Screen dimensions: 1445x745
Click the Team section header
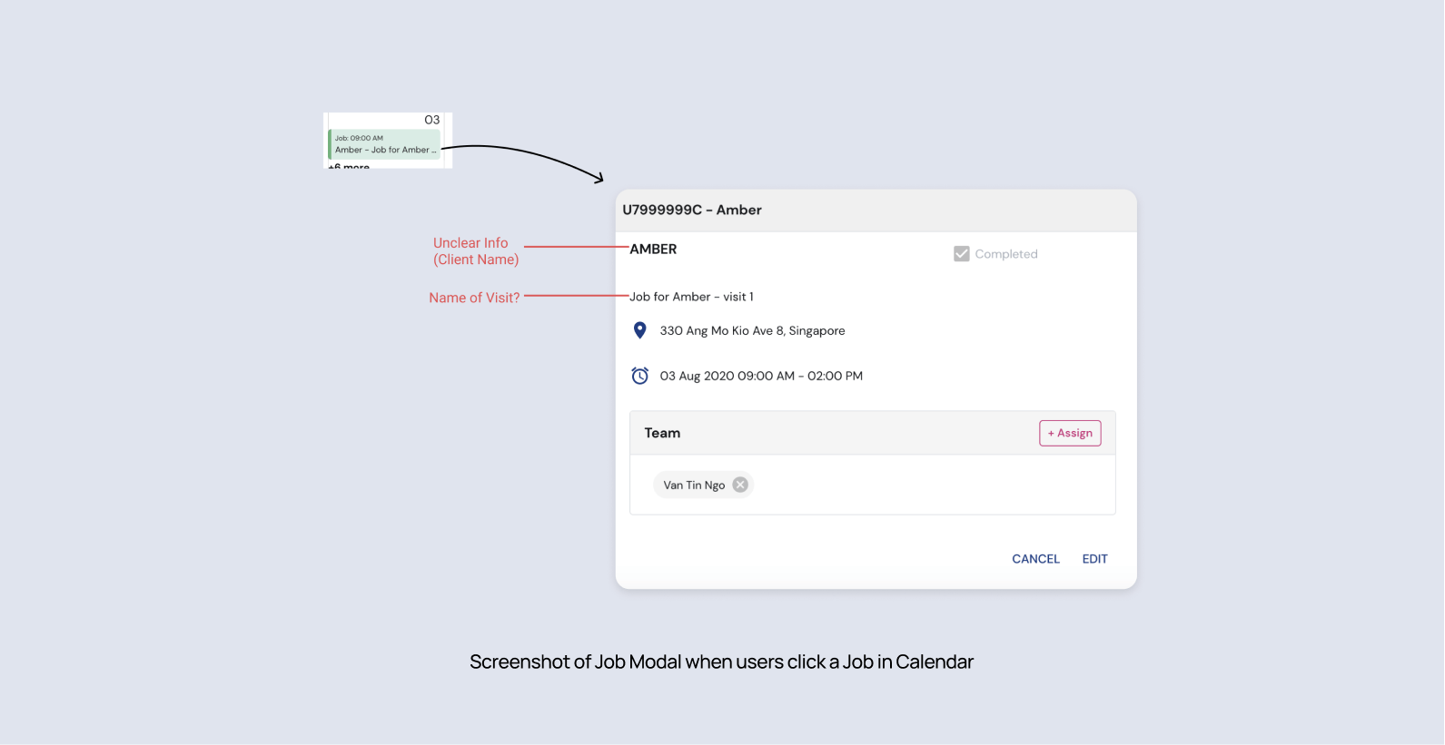[x=662, y=433]
